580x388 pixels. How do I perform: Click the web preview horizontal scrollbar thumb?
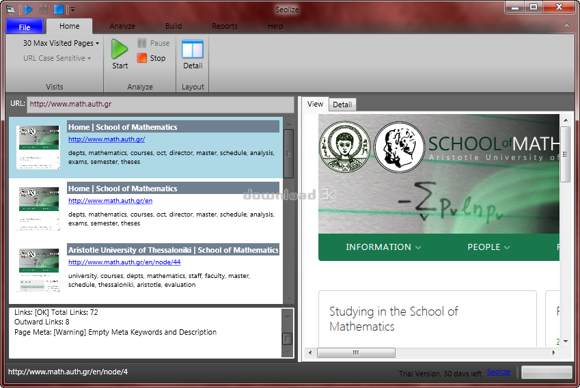tap(356, 352)
